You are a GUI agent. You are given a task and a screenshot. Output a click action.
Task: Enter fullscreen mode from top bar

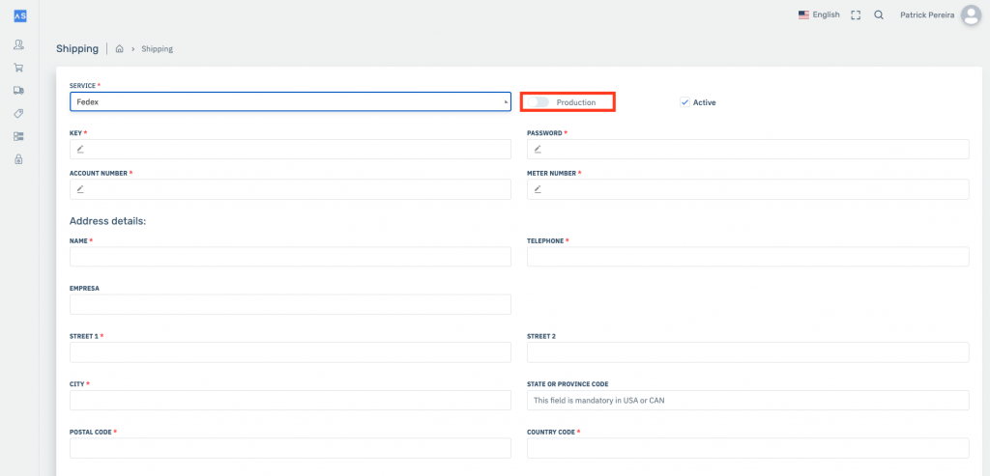click(856, 15)
